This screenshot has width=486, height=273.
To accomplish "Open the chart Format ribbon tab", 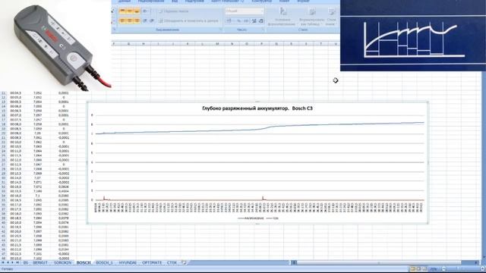I will [303, 2].
